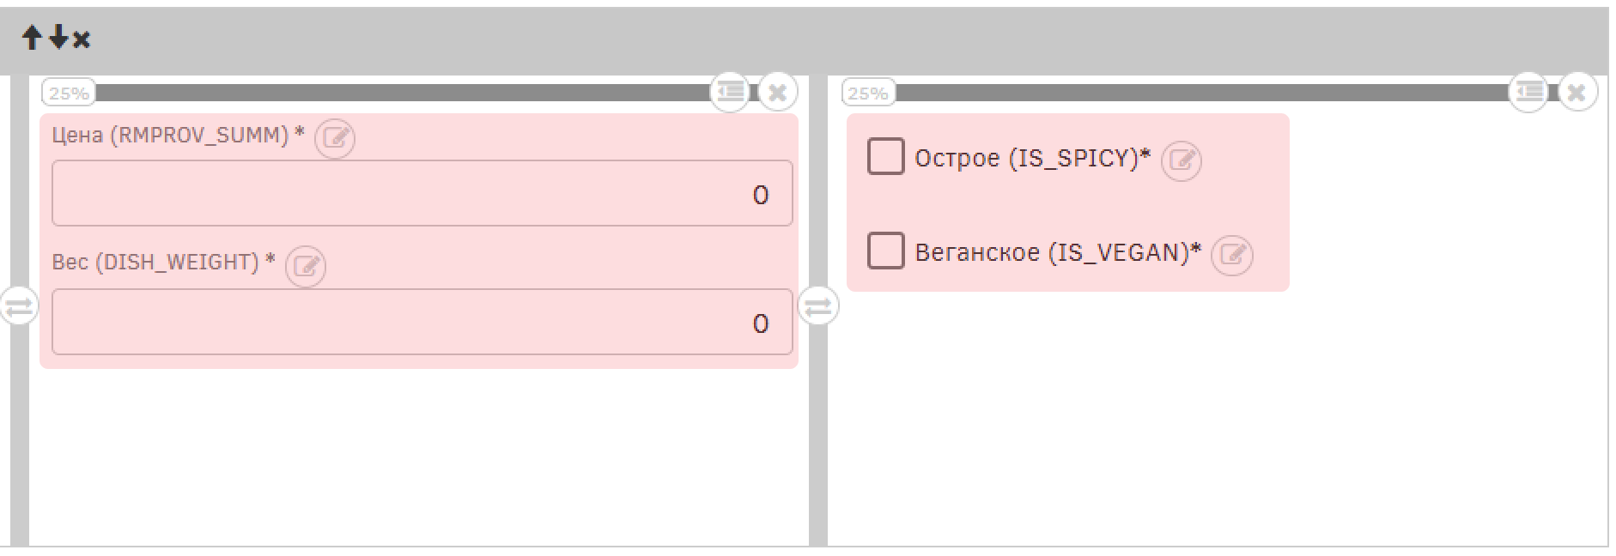Click the right column 25% width badge
Image resolution: width=1616 pixels, height=556 pixels.
click(868, 93)
